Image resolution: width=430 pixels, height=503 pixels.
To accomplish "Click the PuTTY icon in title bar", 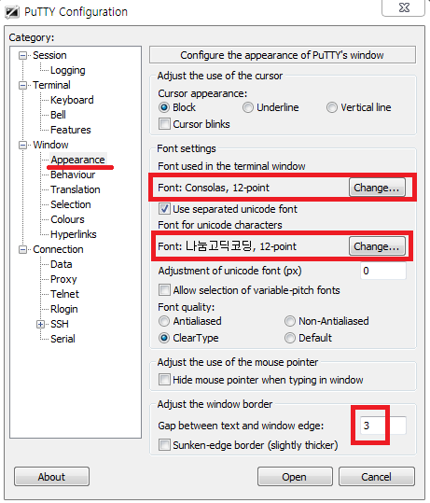I will coord(12,12).
